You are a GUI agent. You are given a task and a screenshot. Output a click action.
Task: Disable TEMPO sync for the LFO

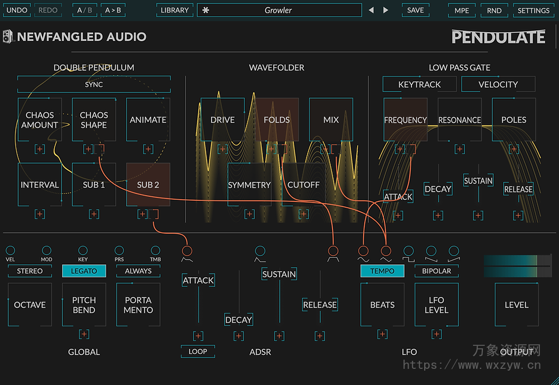click(382, 270)
